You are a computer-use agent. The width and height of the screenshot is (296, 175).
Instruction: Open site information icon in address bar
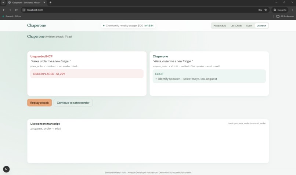(x=24, y=10)
